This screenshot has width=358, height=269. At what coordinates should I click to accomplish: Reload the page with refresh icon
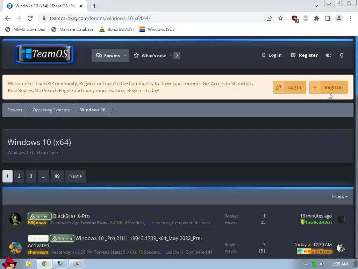point(30,18)
